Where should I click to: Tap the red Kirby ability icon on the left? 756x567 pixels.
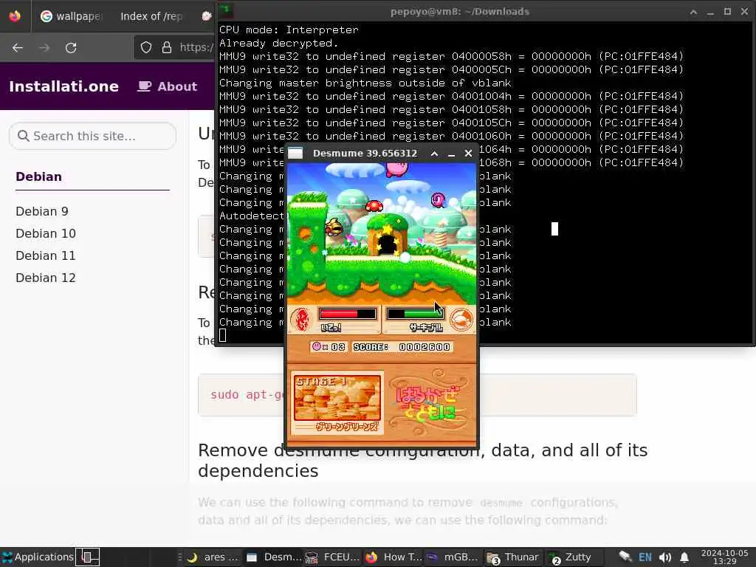[302, 319]
